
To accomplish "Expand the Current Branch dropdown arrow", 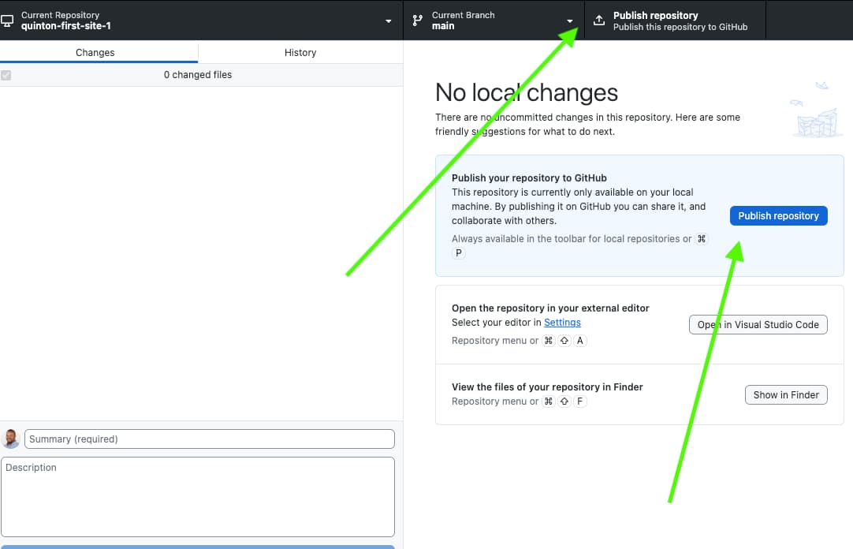I will (x=569, y=21).
